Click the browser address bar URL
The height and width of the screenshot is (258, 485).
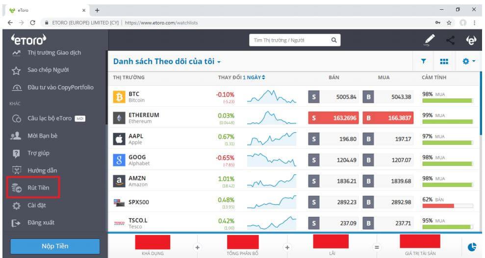pos(161,23)
